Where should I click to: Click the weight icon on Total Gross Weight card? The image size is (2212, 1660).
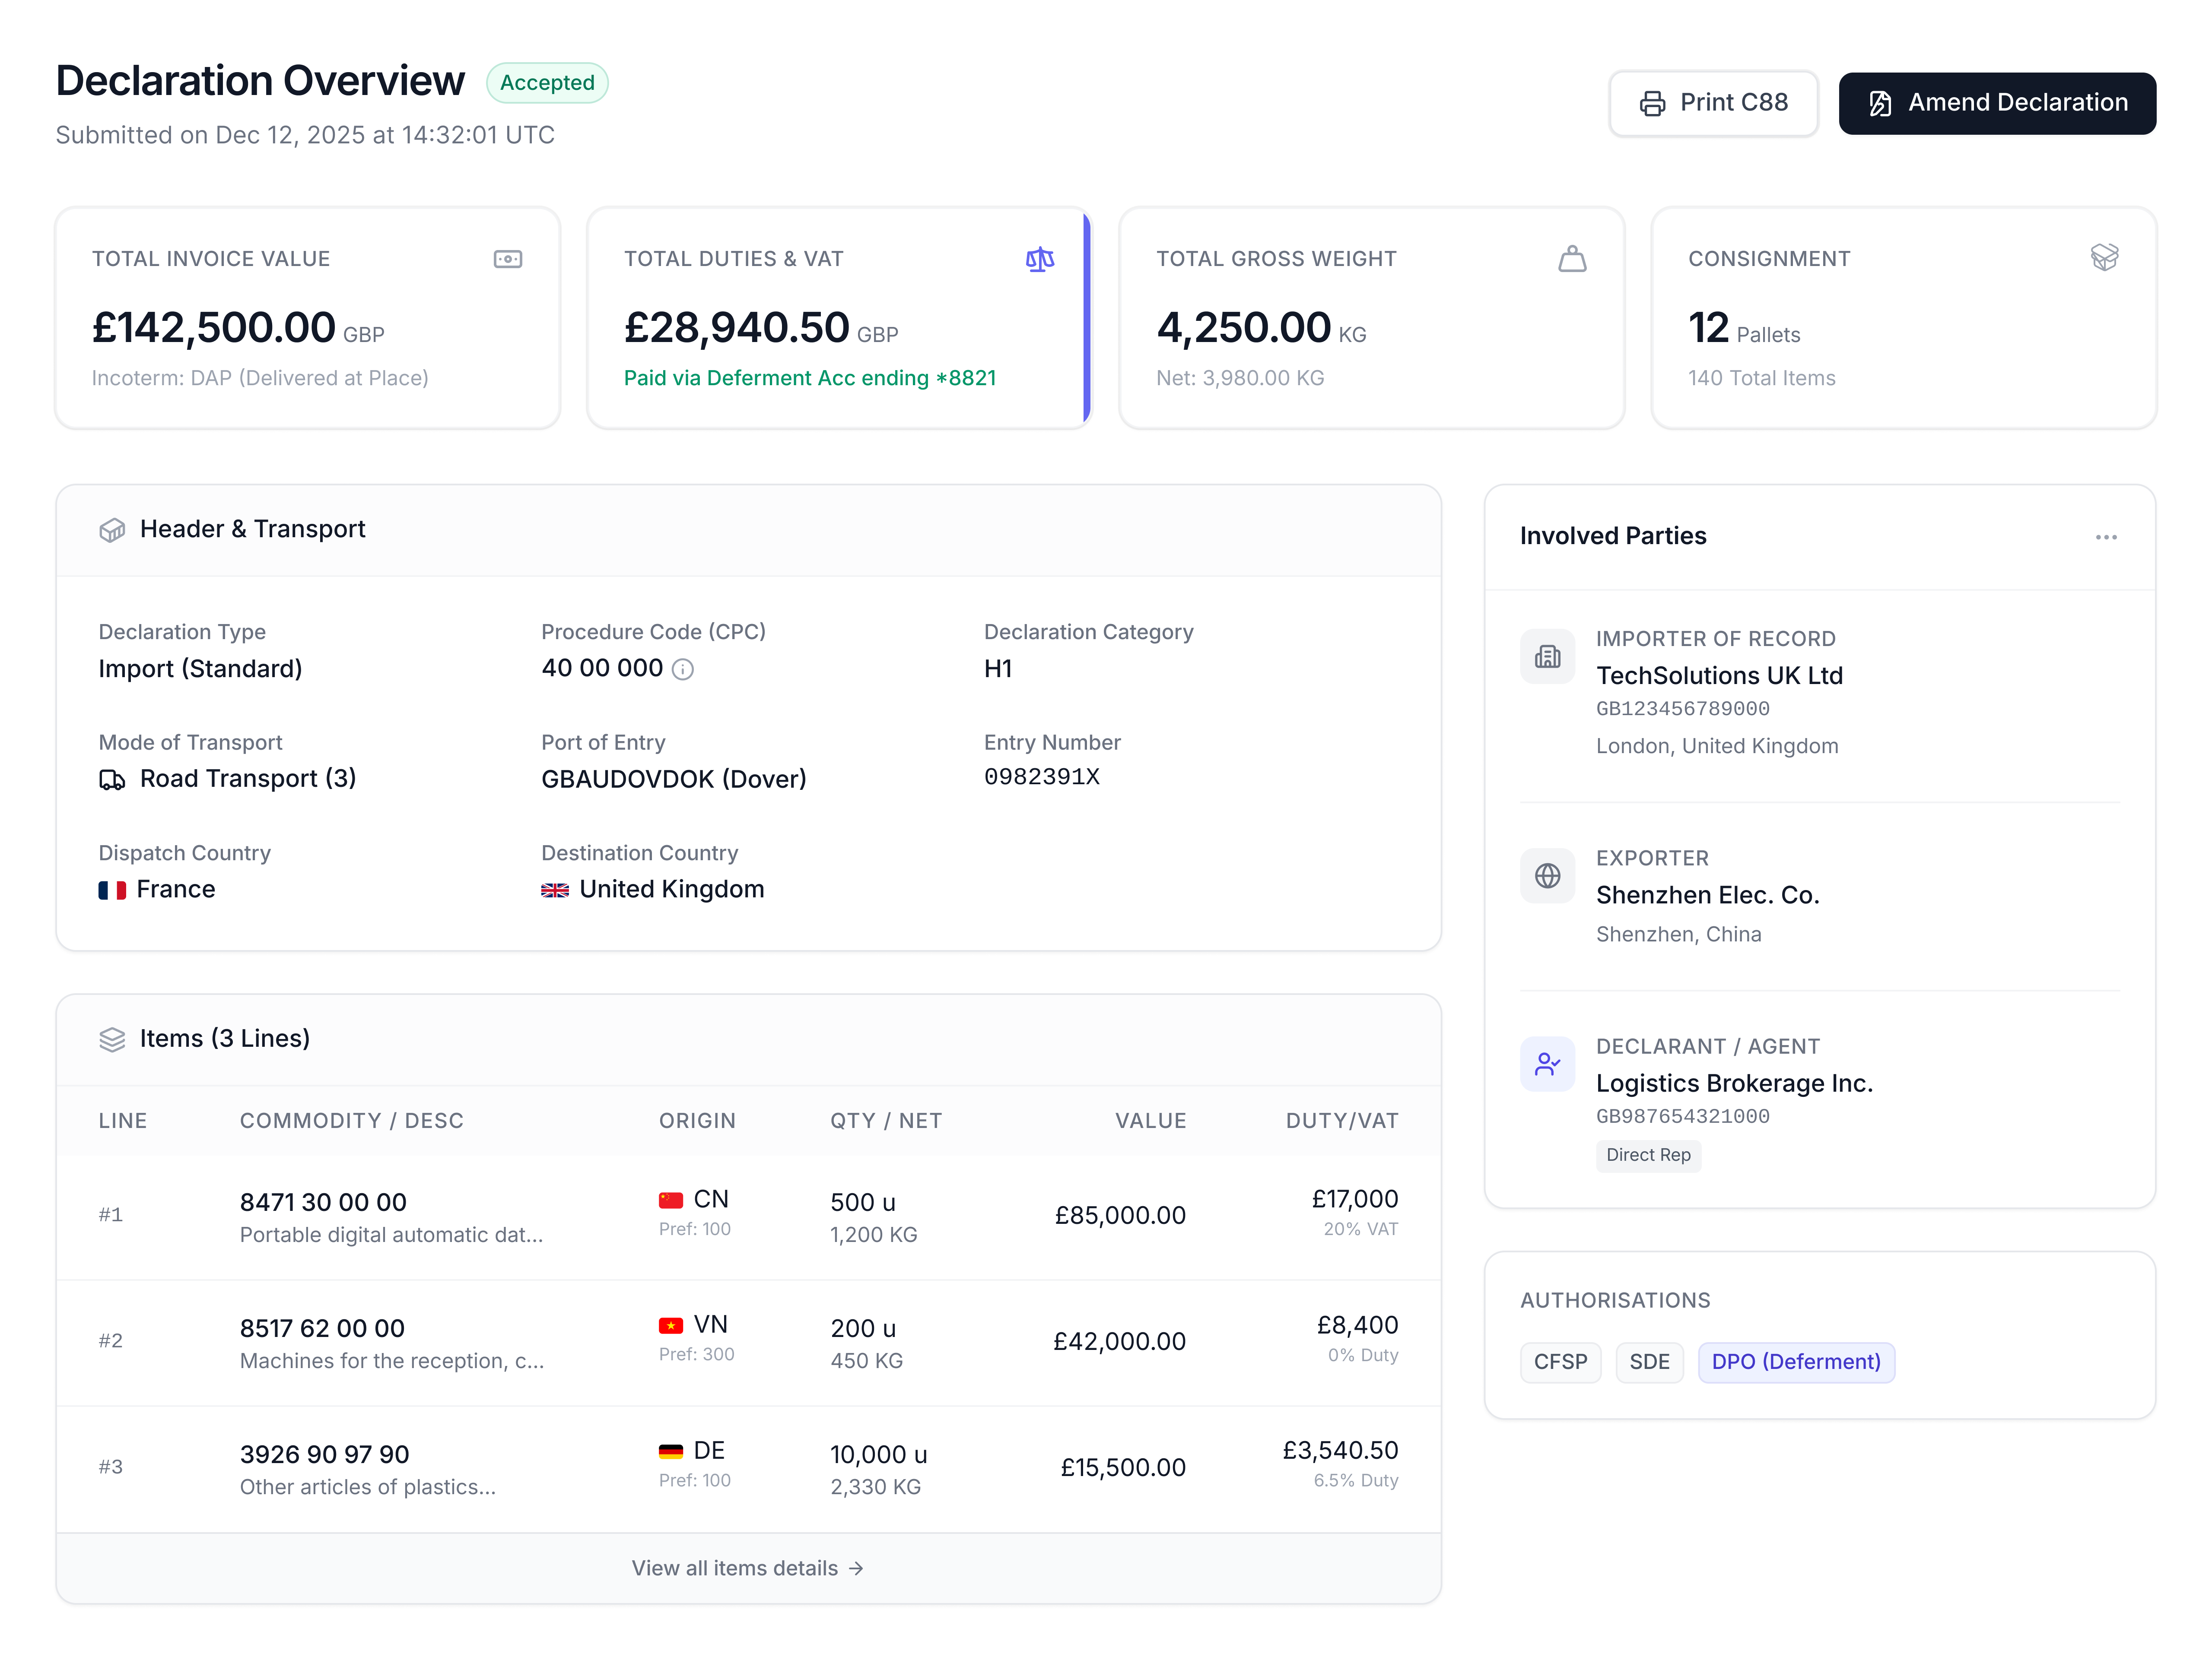[1572, 259]
